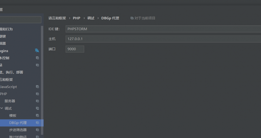Click project-level icon beside DBGp 代理
Viewport: 261px width, 138px height.
(37, 123)
